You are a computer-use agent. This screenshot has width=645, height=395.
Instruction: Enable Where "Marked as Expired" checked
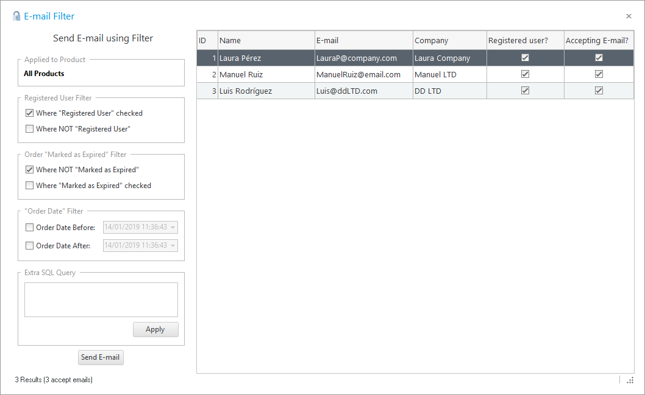click(x=30, y=186)
